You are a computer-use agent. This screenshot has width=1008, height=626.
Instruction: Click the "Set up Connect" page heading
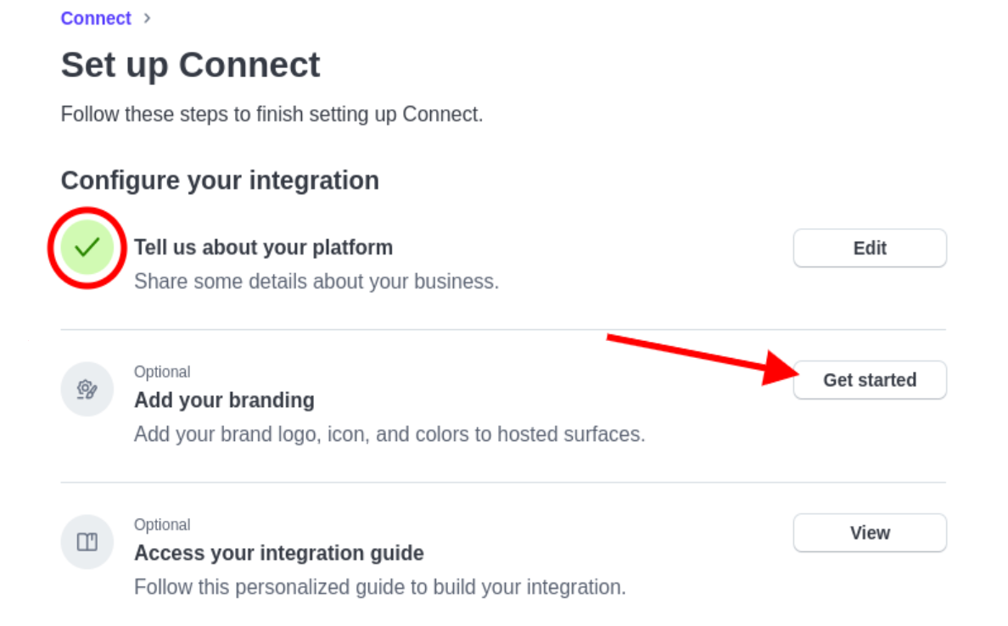point(190,65)
